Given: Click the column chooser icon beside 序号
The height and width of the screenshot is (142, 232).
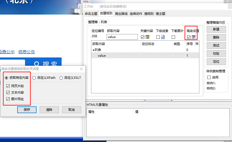Looking at the screenshot, I should (x=197, y=44).
